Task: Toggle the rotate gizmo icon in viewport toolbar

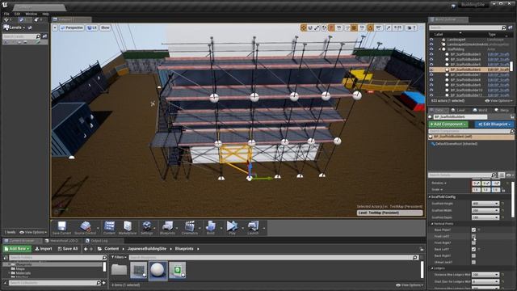Action: click(310, 27)
